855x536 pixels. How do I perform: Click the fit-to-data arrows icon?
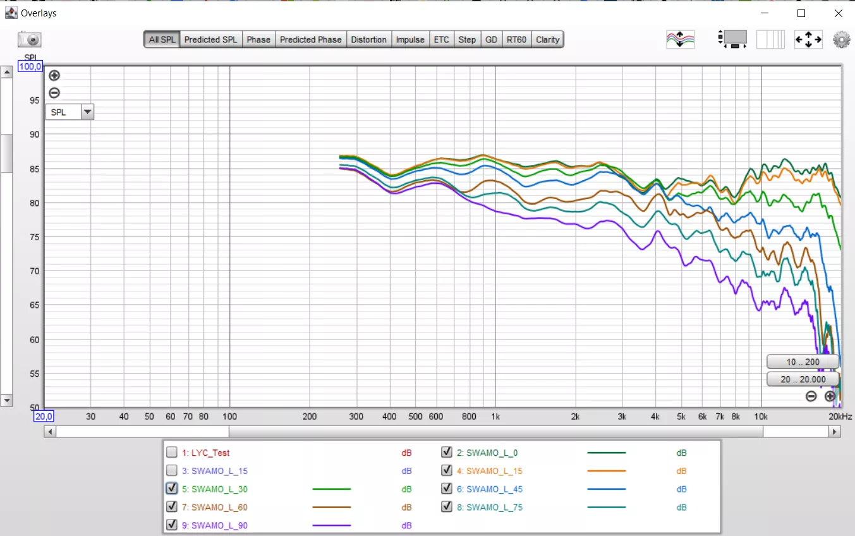coord(808,39)
